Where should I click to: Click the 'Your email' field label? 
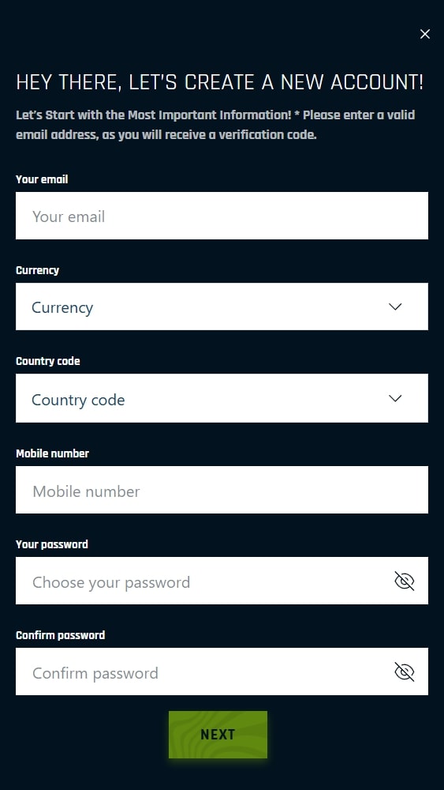pos(42,179)
